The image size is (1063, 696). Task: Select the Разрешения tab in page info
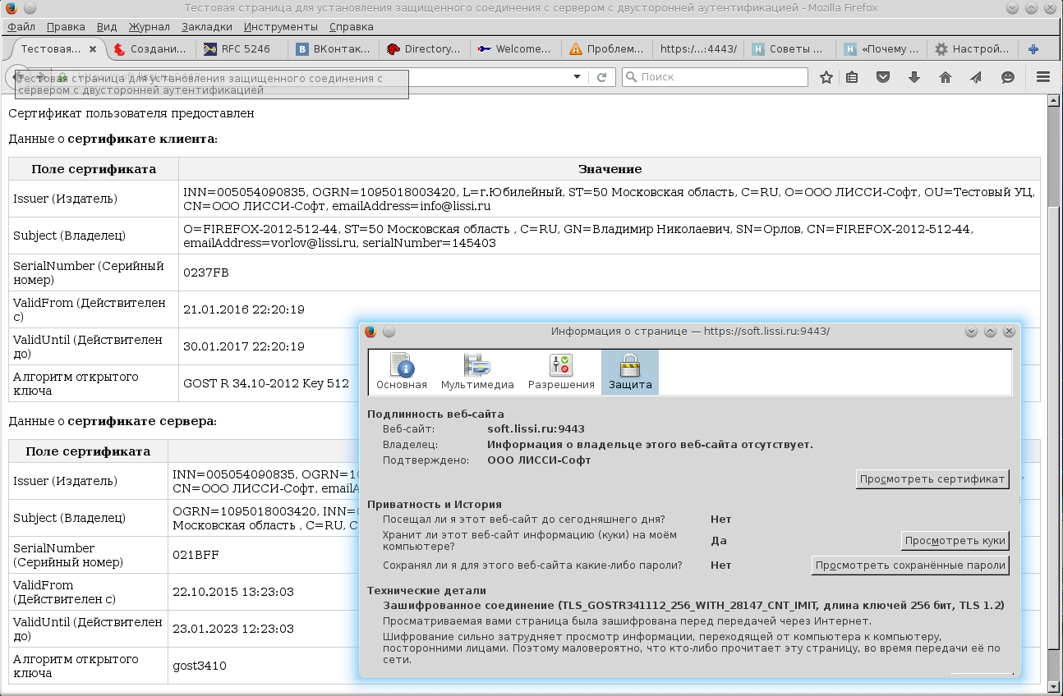coord(561,372)
